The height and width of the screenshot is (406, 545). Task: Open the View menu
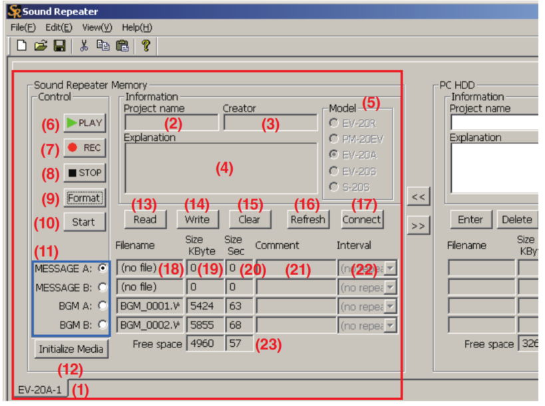click(x=97, y=27)
